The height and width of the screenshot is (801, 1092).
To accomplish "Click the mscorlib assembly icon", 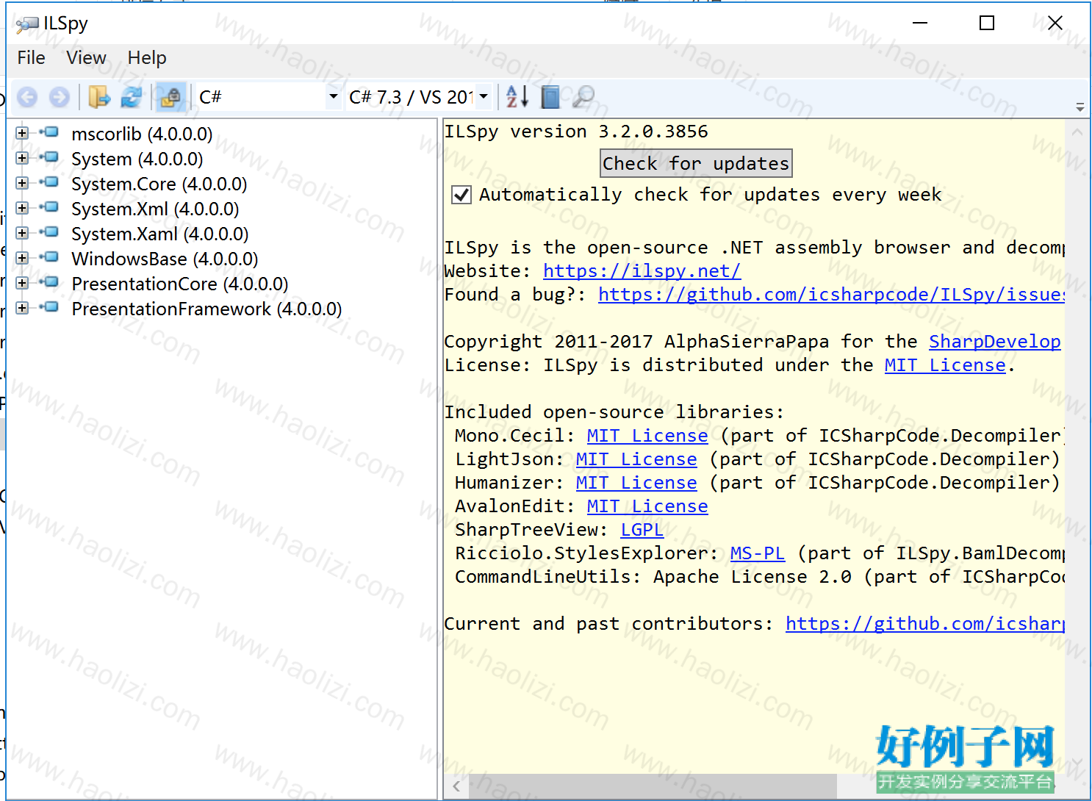I will 49,133.
